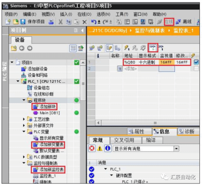
Task: Click the 16#FF modify value cell
Action: point(182,62)
